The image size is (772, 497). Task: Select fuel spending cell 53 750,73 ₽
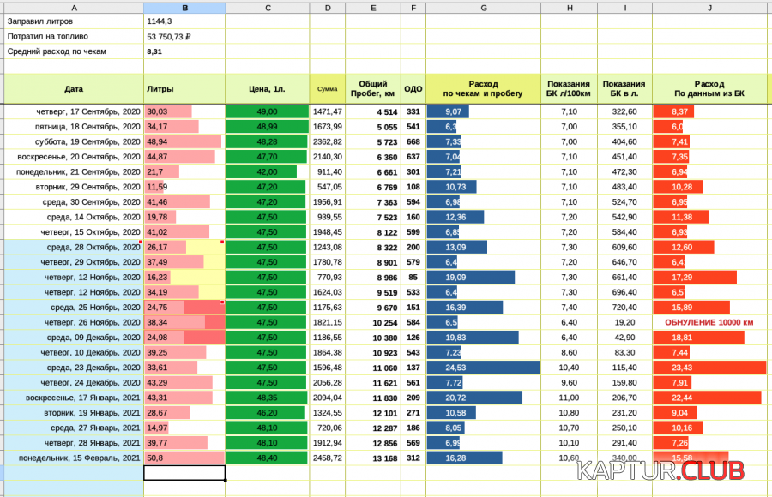point(184,37)
